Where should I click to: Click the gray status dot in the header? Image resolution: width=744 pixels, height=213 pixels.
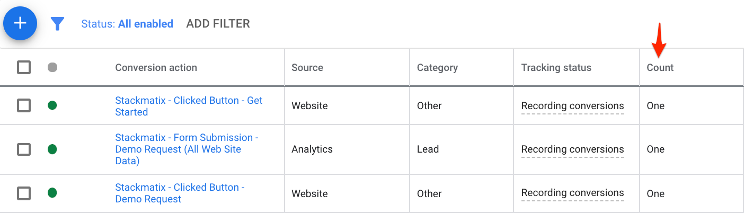52,67
